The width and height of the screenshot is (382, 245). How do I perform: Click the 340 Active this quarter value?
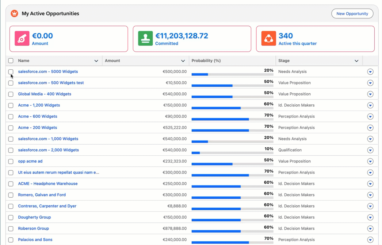(x=286, y=36)
